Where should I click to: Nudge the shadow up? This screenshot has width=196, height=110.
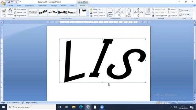[119, 9]
